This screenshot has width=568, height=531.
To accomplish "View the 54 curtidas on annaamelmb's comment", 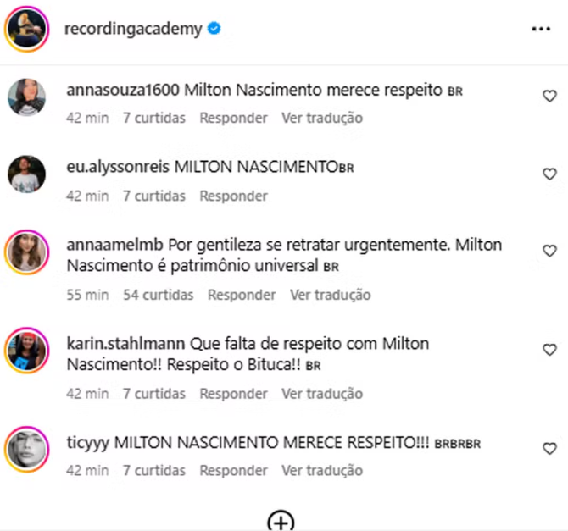I will coord(159,295).
